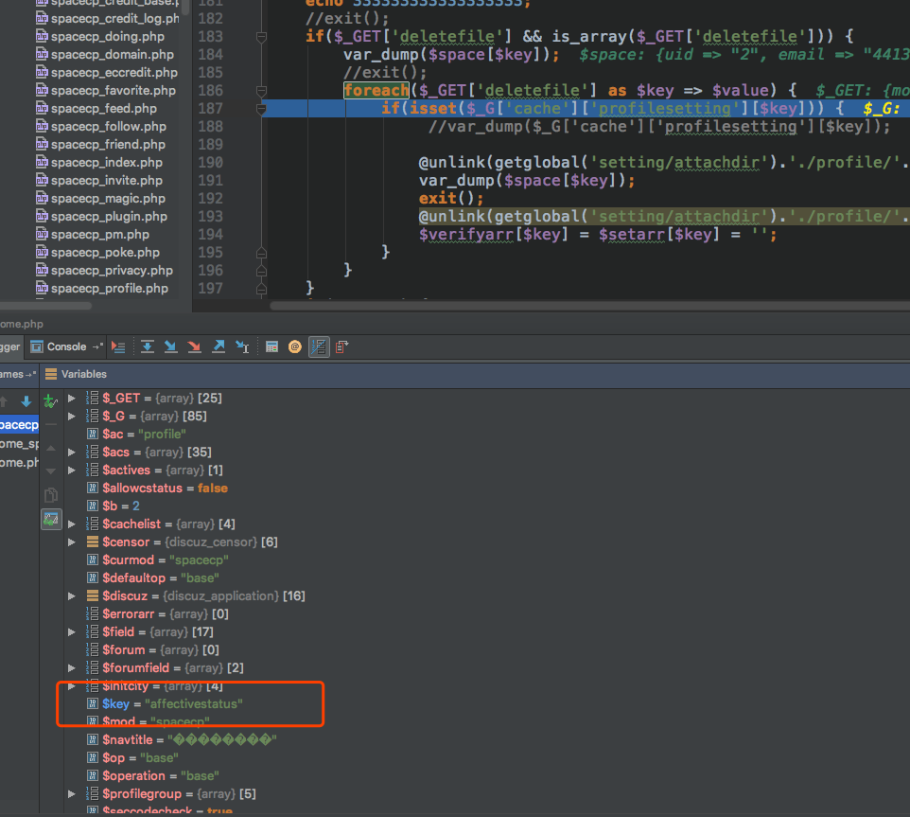Click Show Execution Point icon
Image resolution: width=910 pixels, height=817 pixels.
coord(118,346)
